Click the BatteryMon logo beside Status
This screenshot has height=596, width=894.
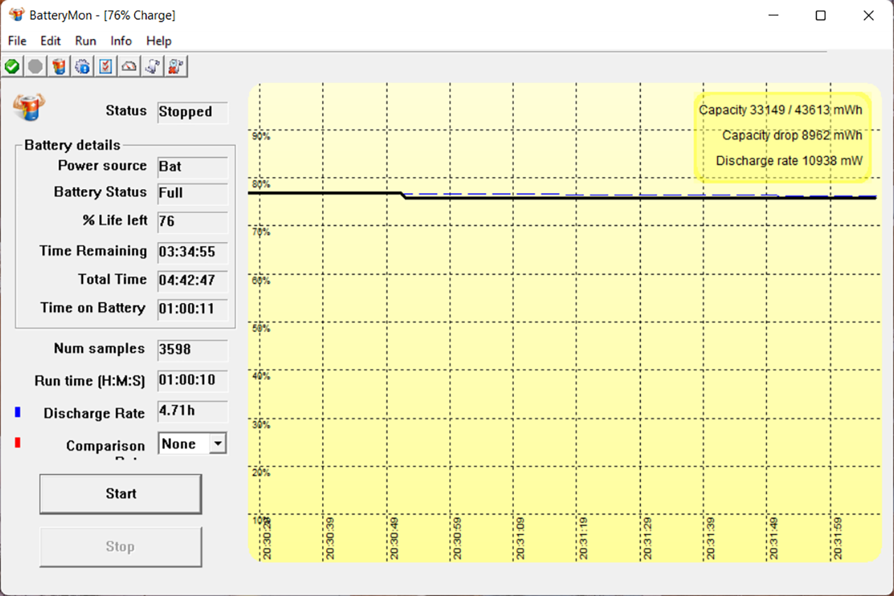pyautogui.click(x=29, y=107)
